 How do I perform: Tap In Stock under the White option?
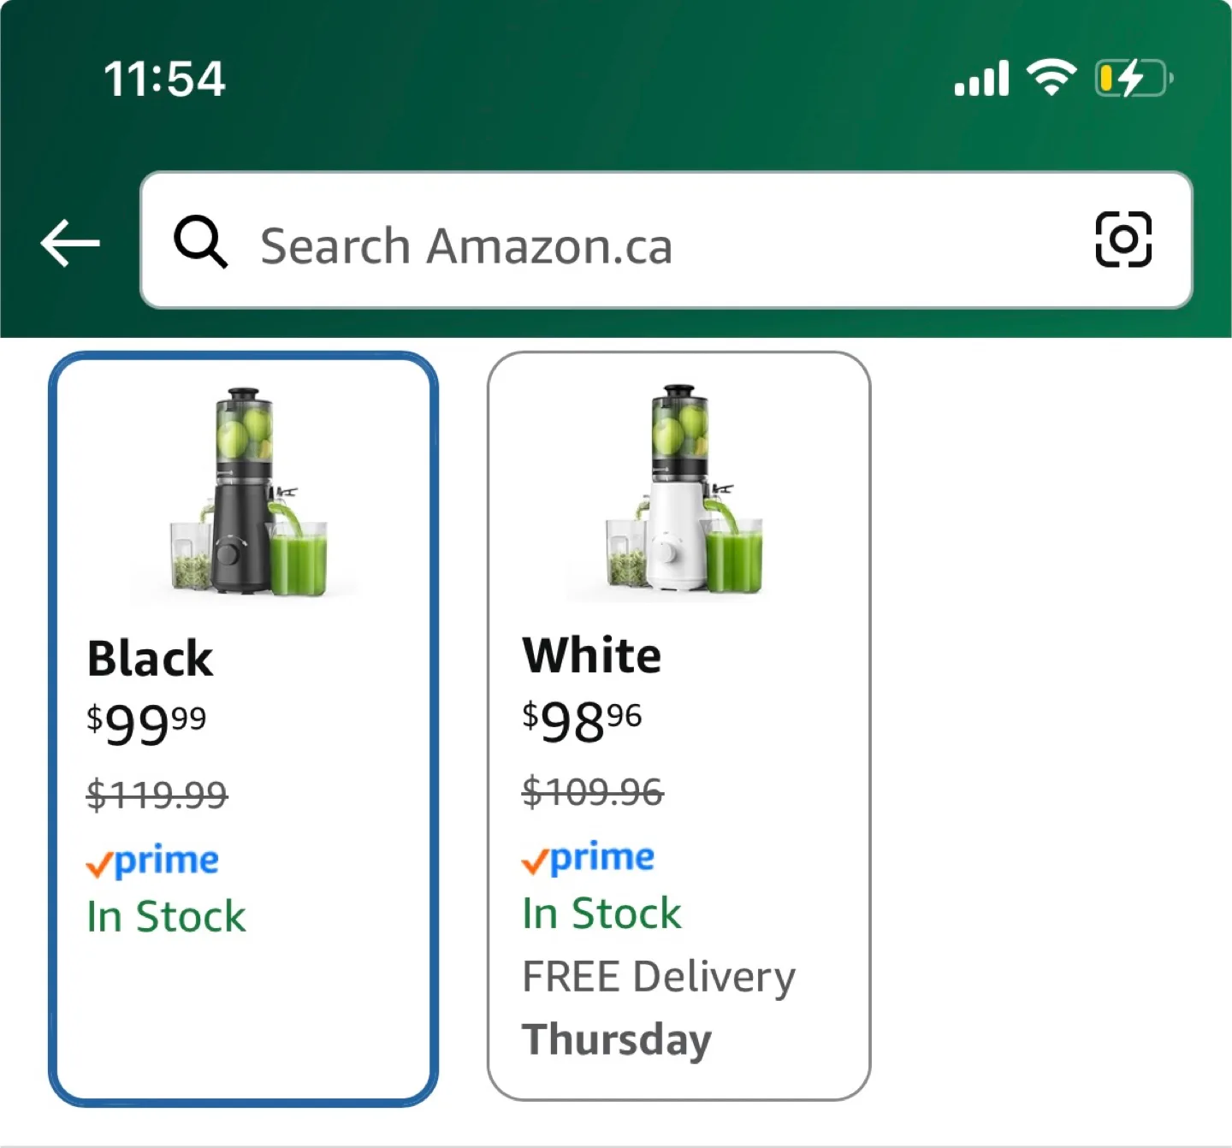click(601, 914)
